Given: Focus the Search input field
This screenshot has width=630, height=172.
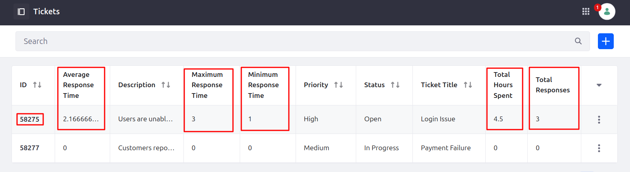Looking at the screenshot, I should tap(303, 41).
